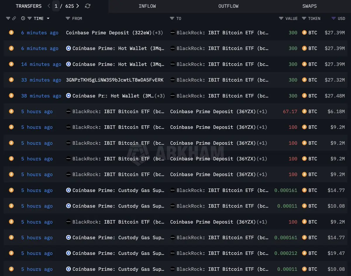The width and height of the screenshot is (351, 276).
Task: Open the leftmost chain filter icon
Action: [8, 18]
